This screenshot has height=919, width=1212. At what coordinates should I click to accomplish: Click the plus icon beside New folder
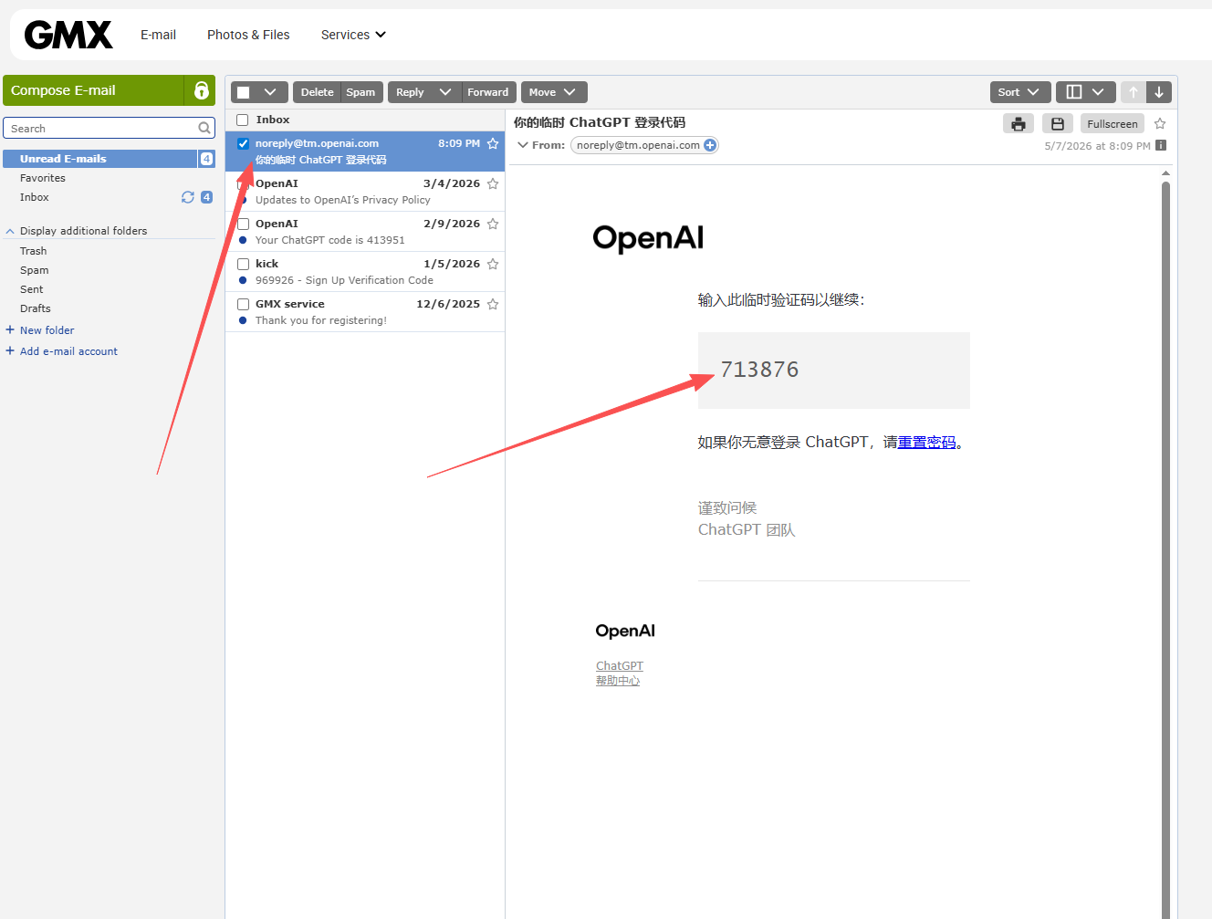(x=10, y=329)
